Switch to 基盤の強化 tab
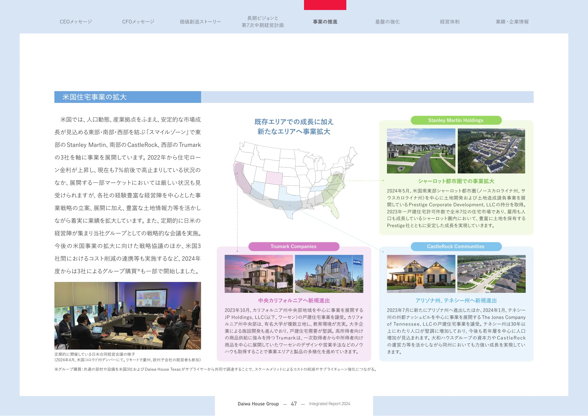This screenshot has height=416, width=588. [x=387, y=22]
